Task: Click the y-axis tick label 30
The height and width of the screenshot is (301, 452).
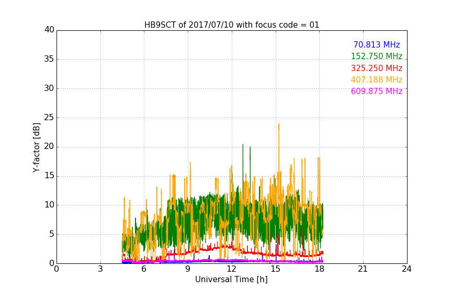Action: [49, 88]
